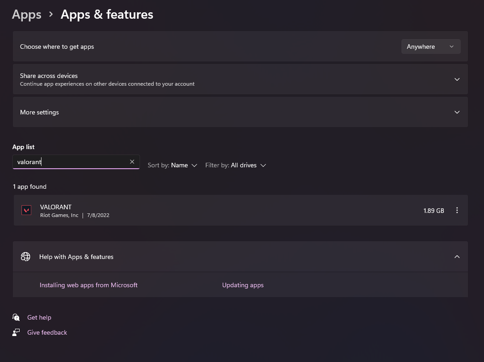This screenshot has height=362, width=484.
Task: Expand the More settings section
Action: [457, 112]
